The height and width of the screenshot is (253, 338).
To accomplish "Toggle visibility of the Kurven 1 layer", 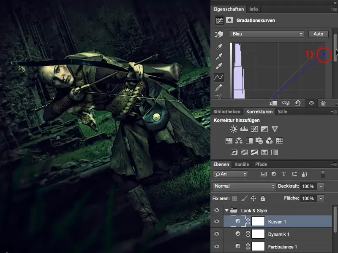I will 217,221.
